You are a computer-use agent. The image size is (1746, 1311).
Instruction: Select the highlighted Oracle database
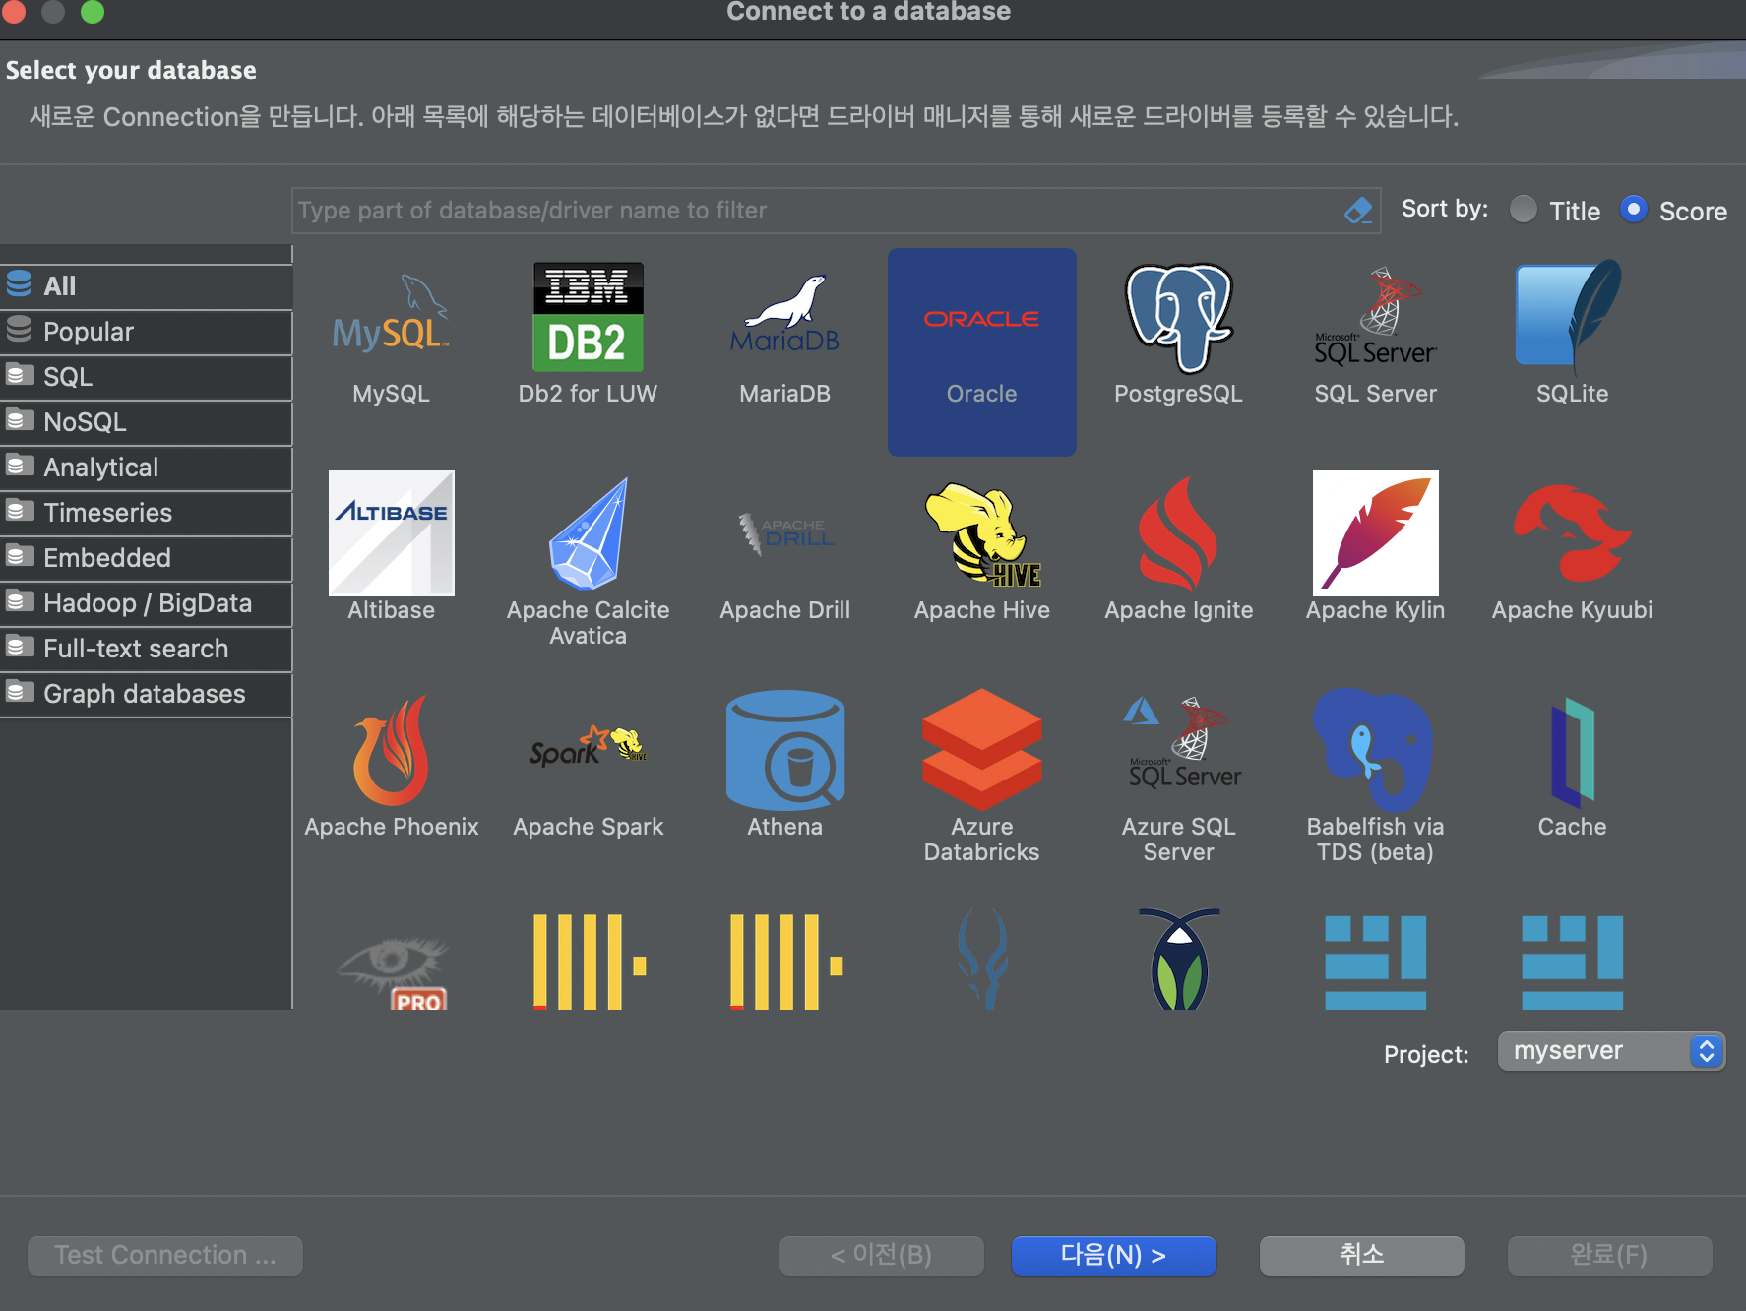tap(981, 351)
